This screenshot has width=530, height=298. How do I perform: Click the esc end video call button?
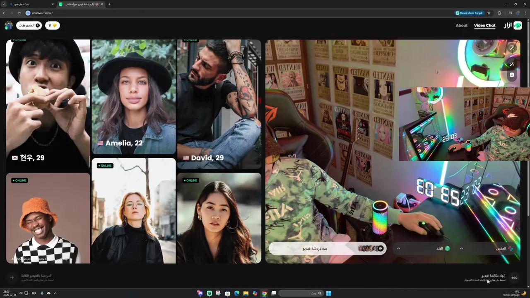click(514, 277)
